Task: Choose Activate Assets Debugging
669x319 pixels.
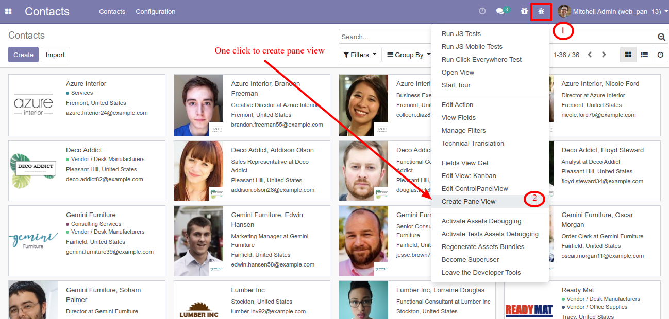Action: coord(481,221)
